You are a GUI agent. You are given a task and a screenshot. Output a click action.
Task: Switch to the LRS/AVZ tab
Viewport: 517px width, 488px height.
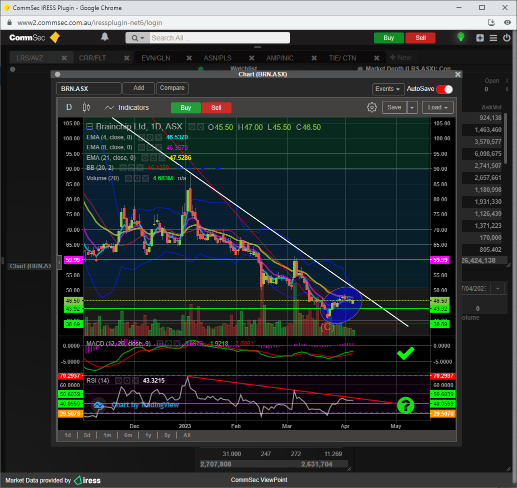pos(29,58)
